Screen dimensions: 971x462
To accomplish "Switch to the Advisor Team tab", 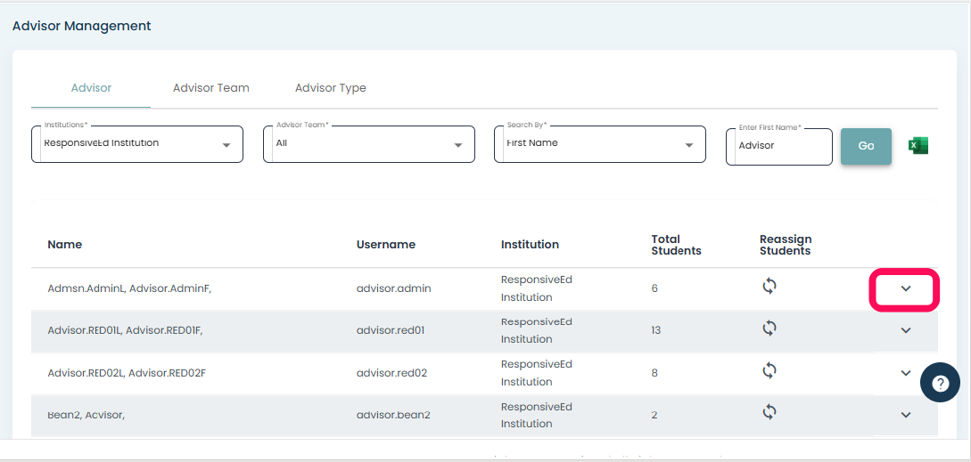I will pos(211,88).
